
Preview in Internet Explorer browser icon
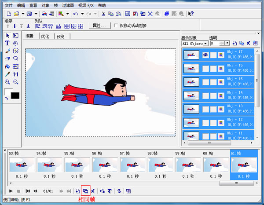(x=166, y=14)
